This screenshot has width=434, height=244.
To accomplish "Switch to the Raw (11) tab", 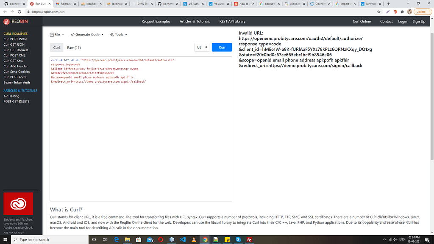I will pos(74,47).
